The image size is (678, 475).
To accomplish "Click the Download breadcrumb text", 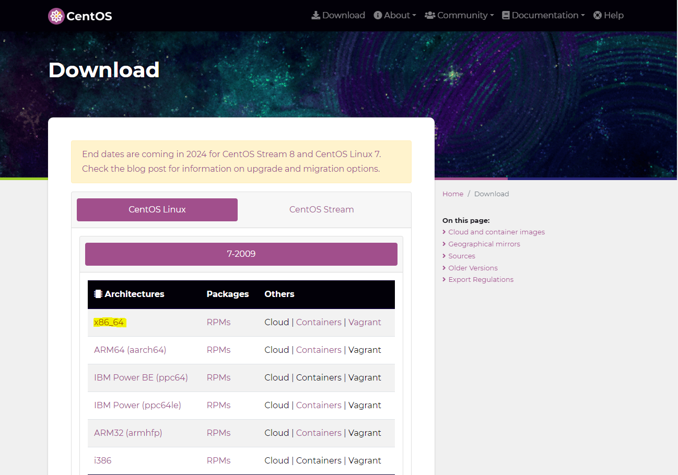I will [492, 194].
